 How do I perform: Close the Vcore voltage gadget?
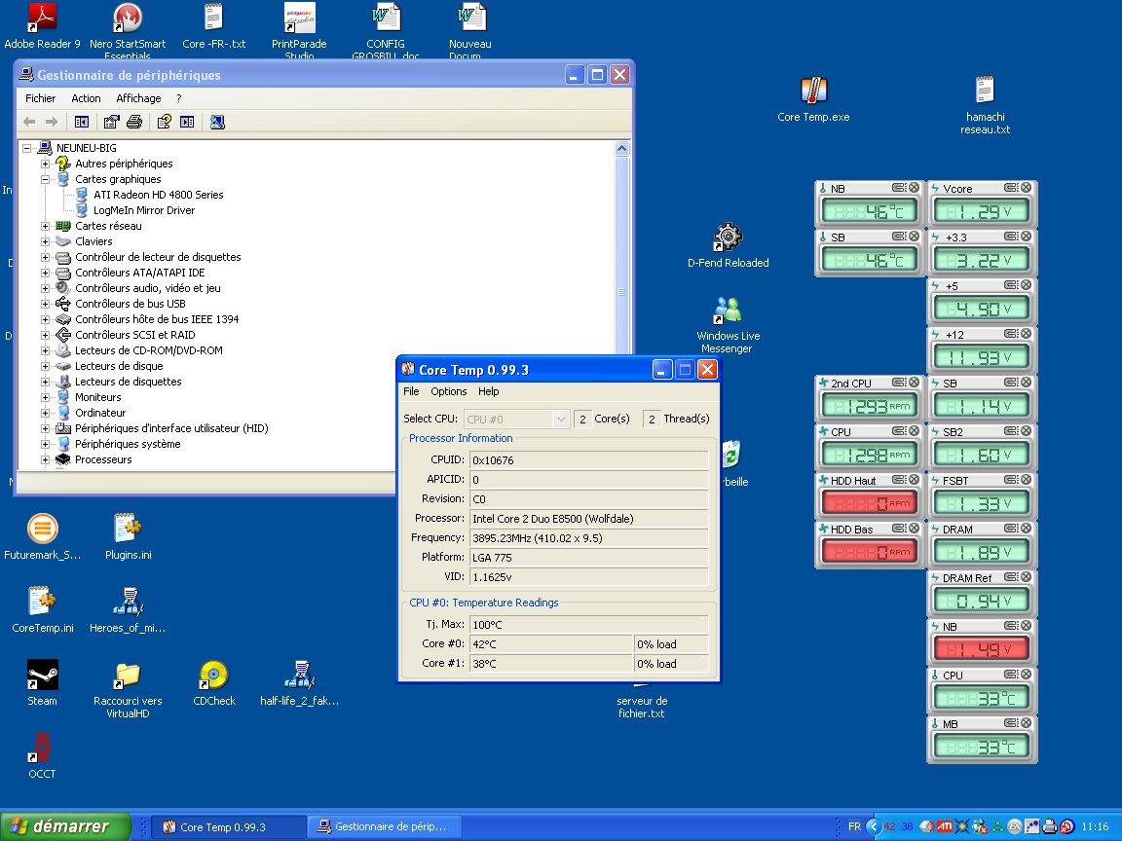point(1027,187)
